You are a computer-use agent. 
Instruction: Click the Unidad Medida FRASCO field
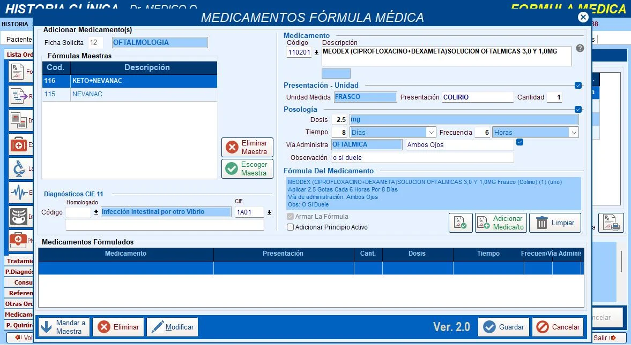pyautogui.click(x=365, y=97)
